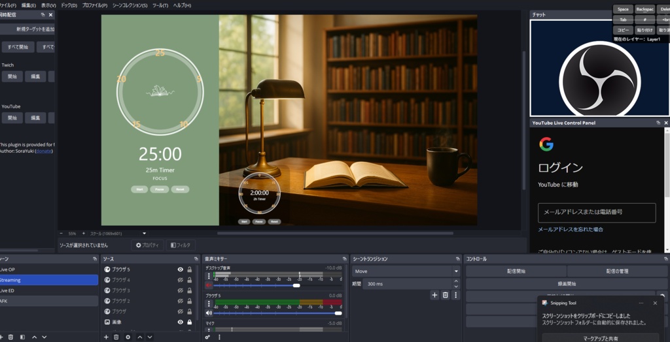Open the プロファイル(P) menu

(94, 5)
